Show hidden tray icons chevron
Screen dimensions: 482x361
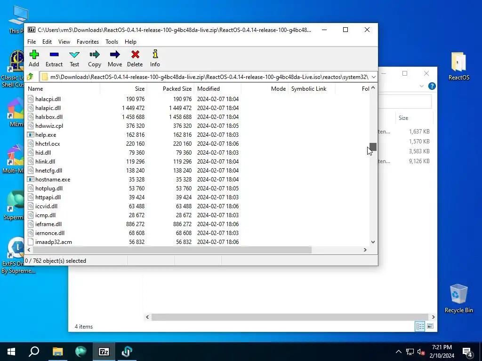[x=398, y=352]
